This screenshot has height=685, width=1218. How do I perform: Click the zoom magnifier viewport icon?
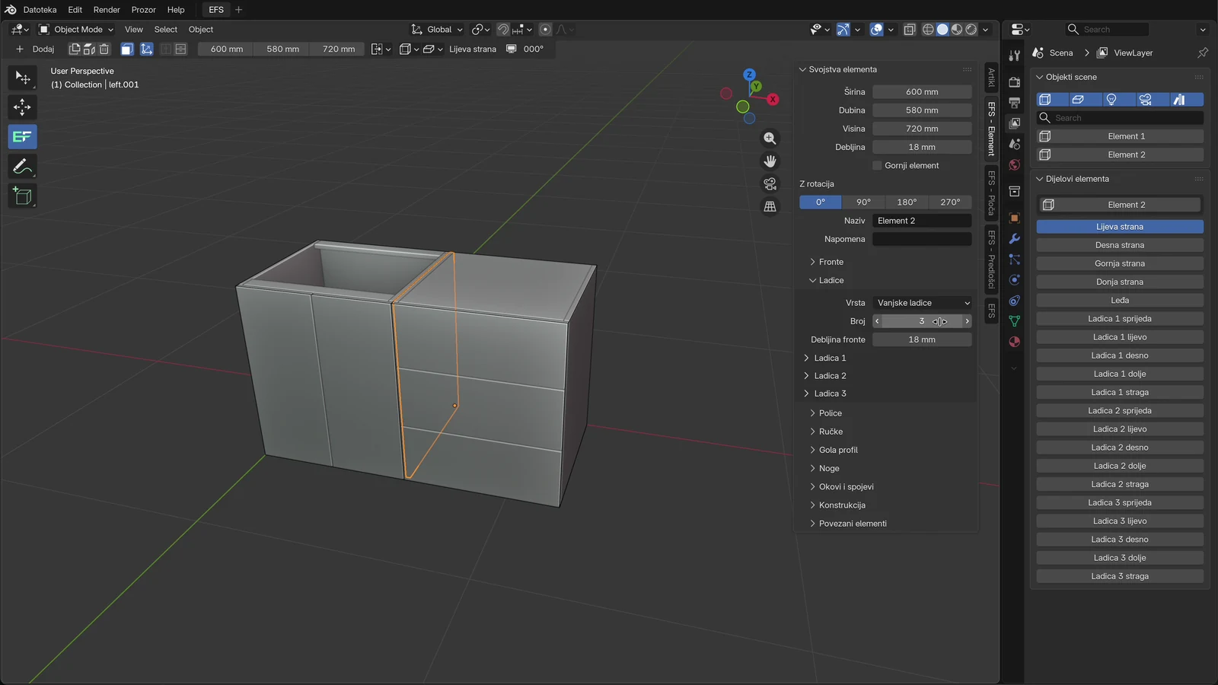pos(770,139)
